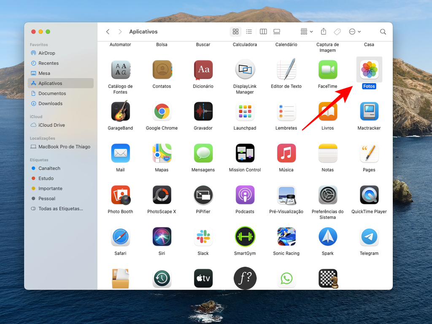Open the more actions ellipsis menu
Screen dimensions: 432x324
[x=355, y=32]
